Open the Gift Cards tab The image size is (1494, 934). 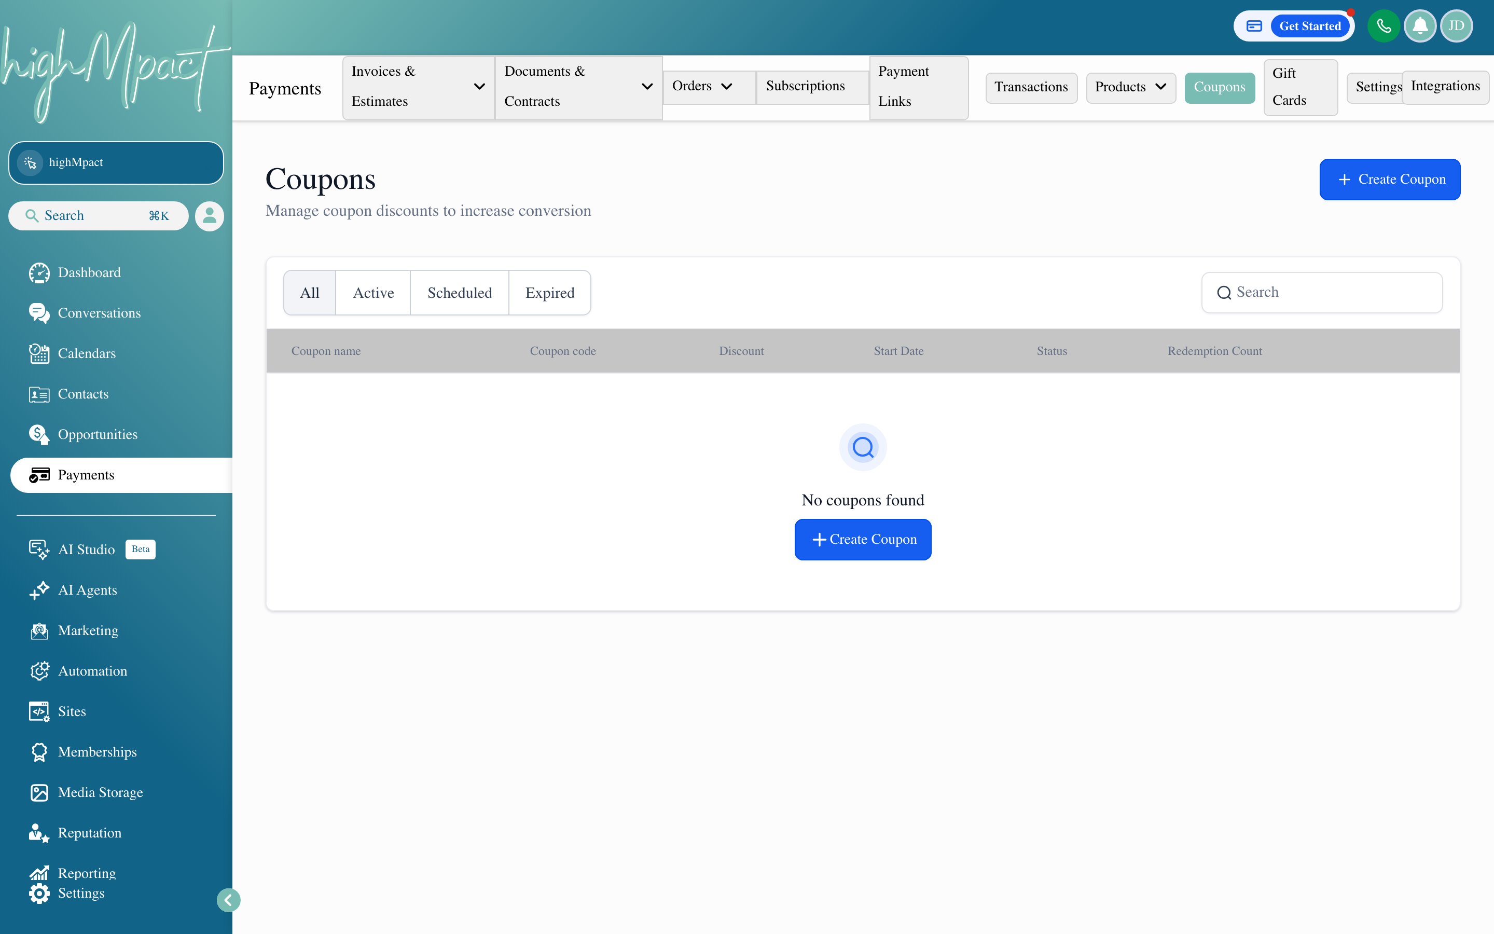coord(1300,87)
